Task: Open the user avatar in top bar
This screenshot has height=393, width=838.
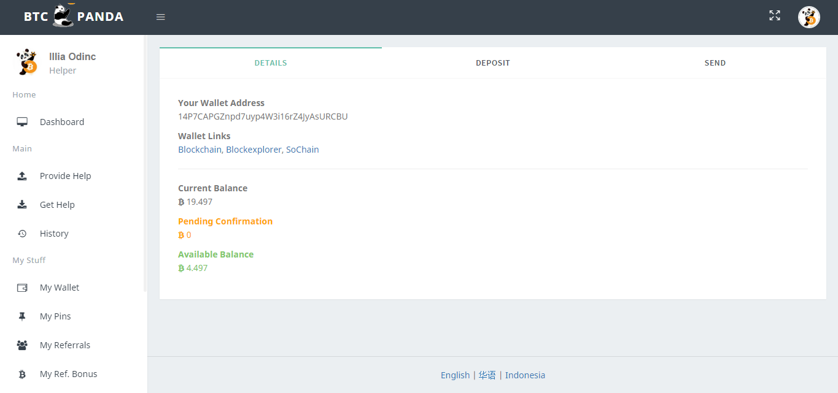Action: pos(809,17)
